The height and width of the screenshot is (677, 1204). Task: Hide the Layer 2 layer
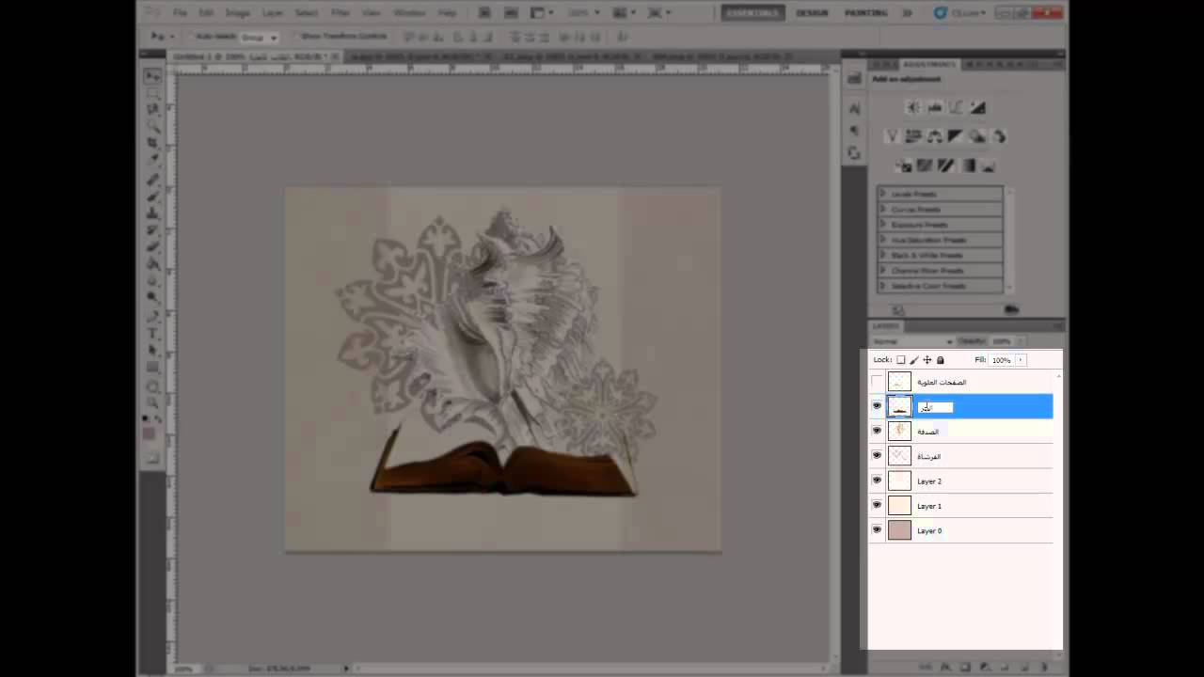pos(877,480)
